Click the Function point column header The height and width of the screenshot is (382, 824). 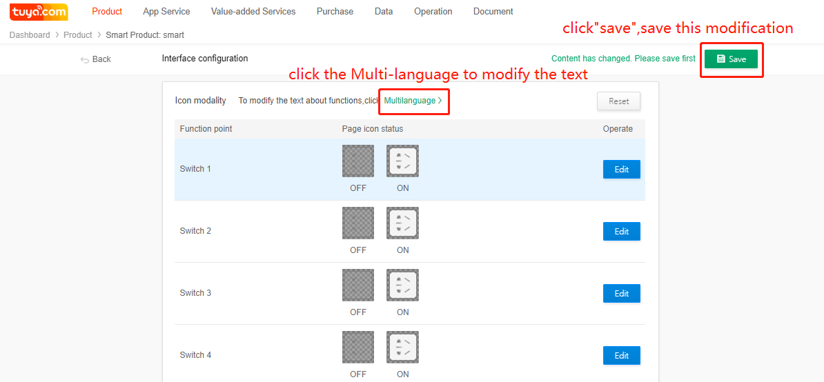click(206, 128)
